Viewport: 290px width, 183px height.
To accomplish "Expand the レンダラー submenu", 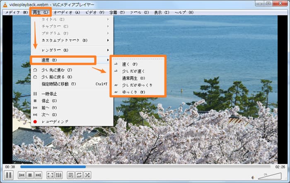I will click(x=72, y=50).
